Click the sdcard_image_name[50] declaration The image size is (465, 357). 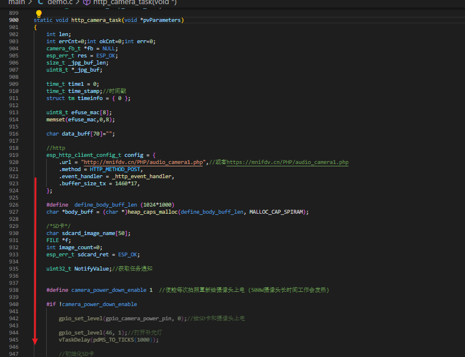[95, 233]
